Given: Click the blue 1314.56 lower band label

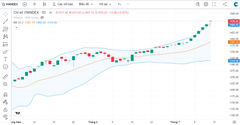Looking at the screenshot, I should (234, 61).
